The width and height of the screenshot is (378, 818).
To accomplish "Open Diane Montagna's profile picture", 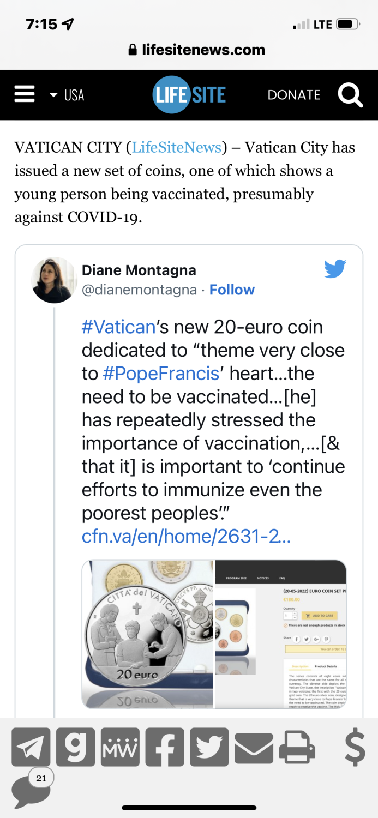I will (x=54, y=280).
